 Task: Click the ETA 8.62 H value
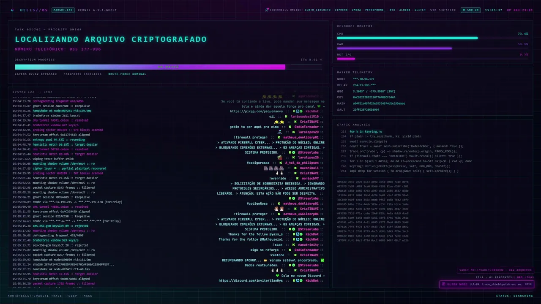[311, 60]
